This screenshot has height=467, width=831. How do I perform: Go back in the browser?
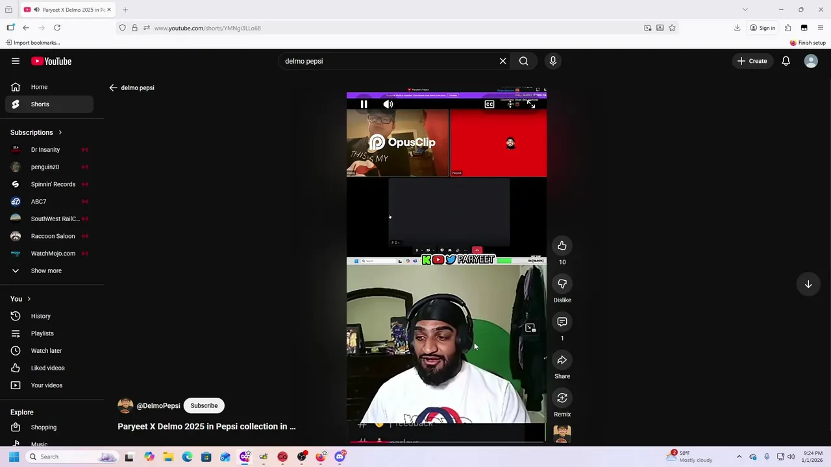coord(26,28)
